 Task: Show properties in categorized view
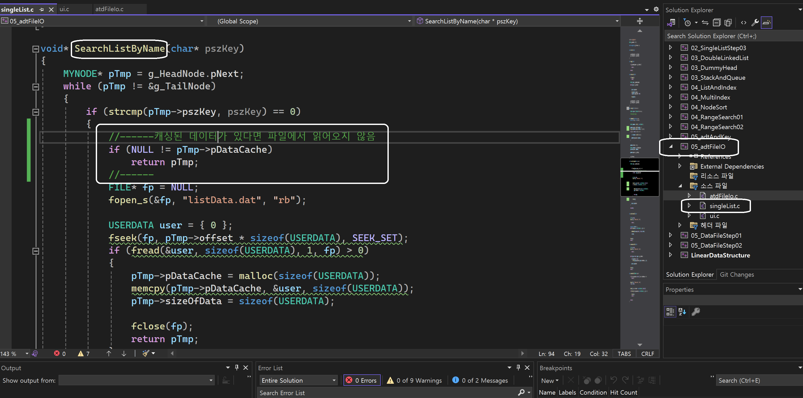(670, 311)
